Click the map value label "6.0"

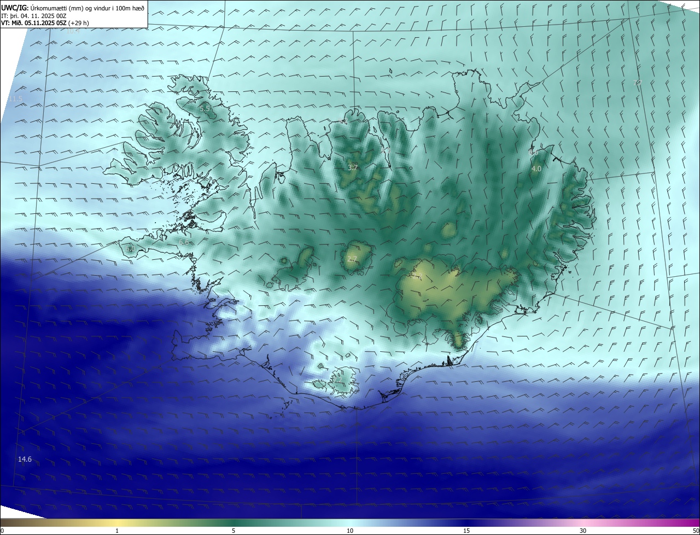[x=130, y=249]
